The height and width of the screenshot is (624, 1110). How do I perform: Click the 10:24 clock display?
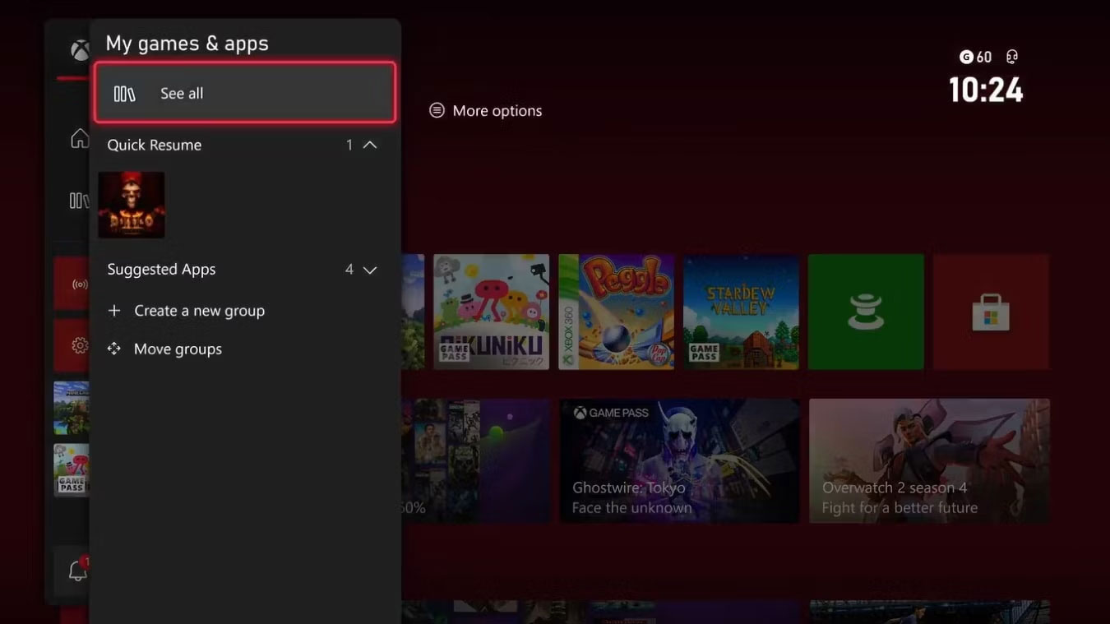point(986,90)
